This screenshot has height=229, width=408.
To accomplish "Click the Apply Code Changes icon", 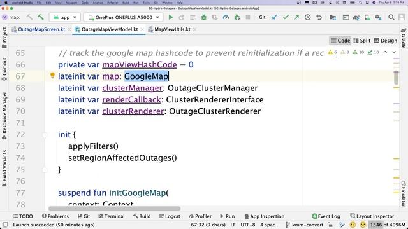I will pyautogui.click(x=193, y=17).
